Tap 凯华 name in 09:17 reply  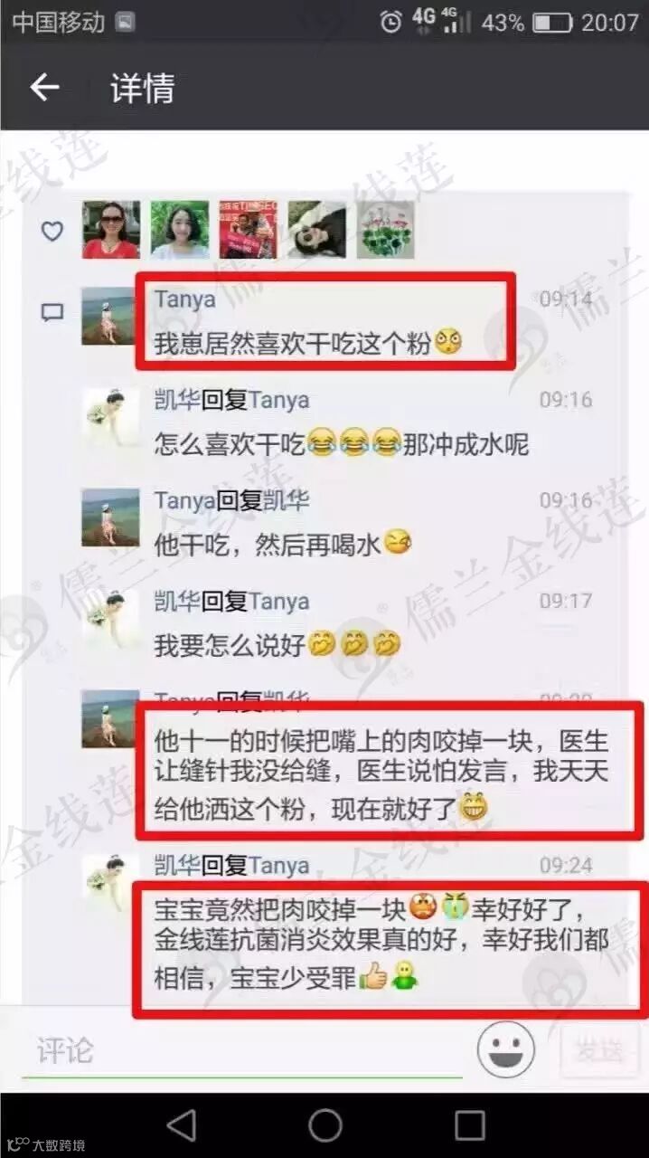[x=176, y=601]
